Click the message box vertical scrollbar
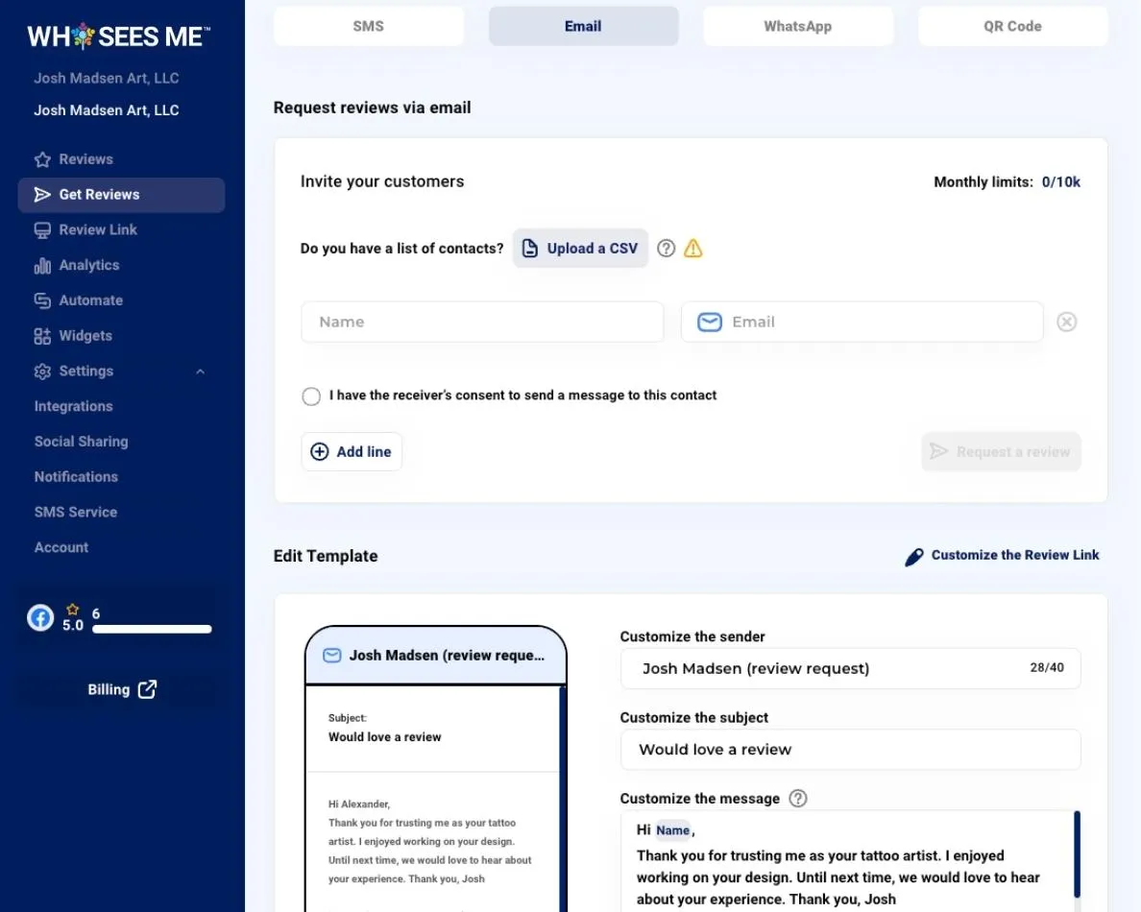This screenshot has width=1141, height=912. tap(1077, 854)
